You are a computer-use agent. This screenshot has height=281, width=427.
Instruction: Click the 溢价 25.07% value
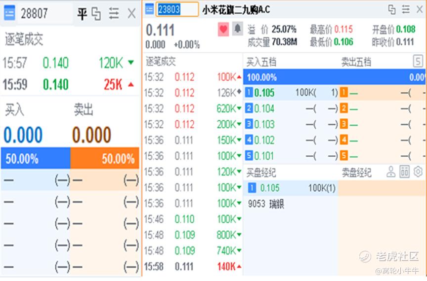tap(284, 29)
